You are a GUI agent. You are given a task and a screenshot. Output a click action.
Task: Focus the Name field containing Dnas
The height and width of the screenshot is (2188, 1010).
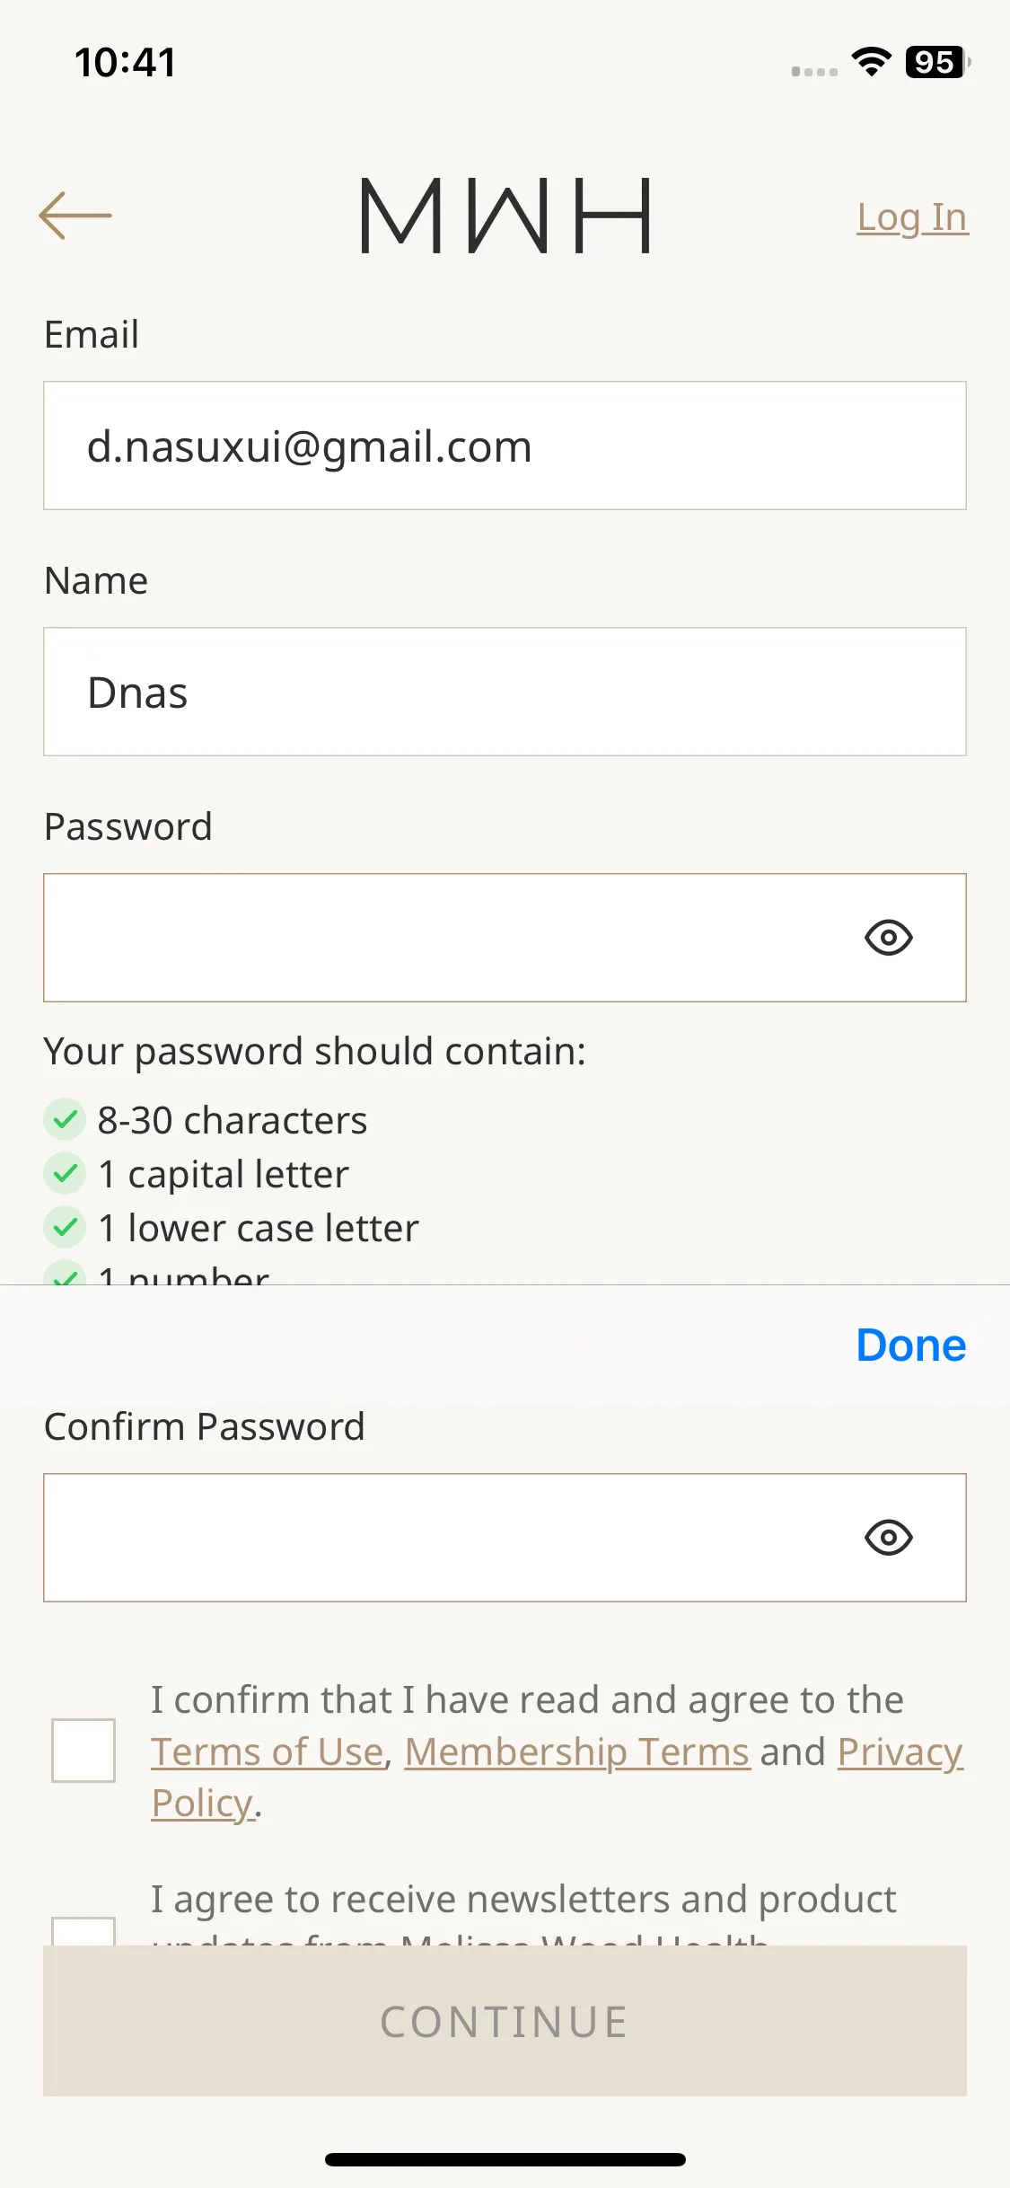[x=505, y=692]
